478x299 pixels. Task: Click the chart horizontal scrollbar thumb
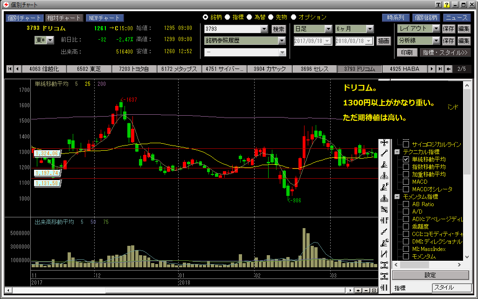(226, 291)
